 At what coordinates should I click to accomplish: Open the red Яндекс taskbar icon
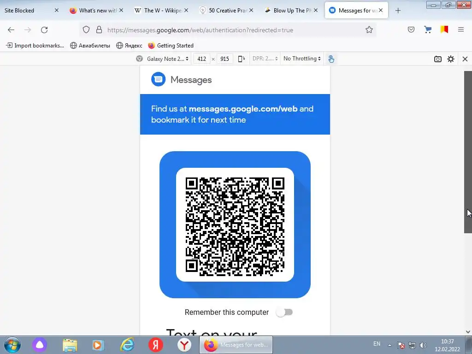(x=156, y=345)
